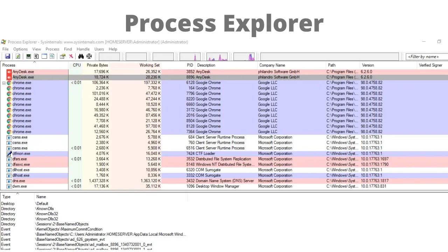
Task: Open the View menu
Action: 36,49
